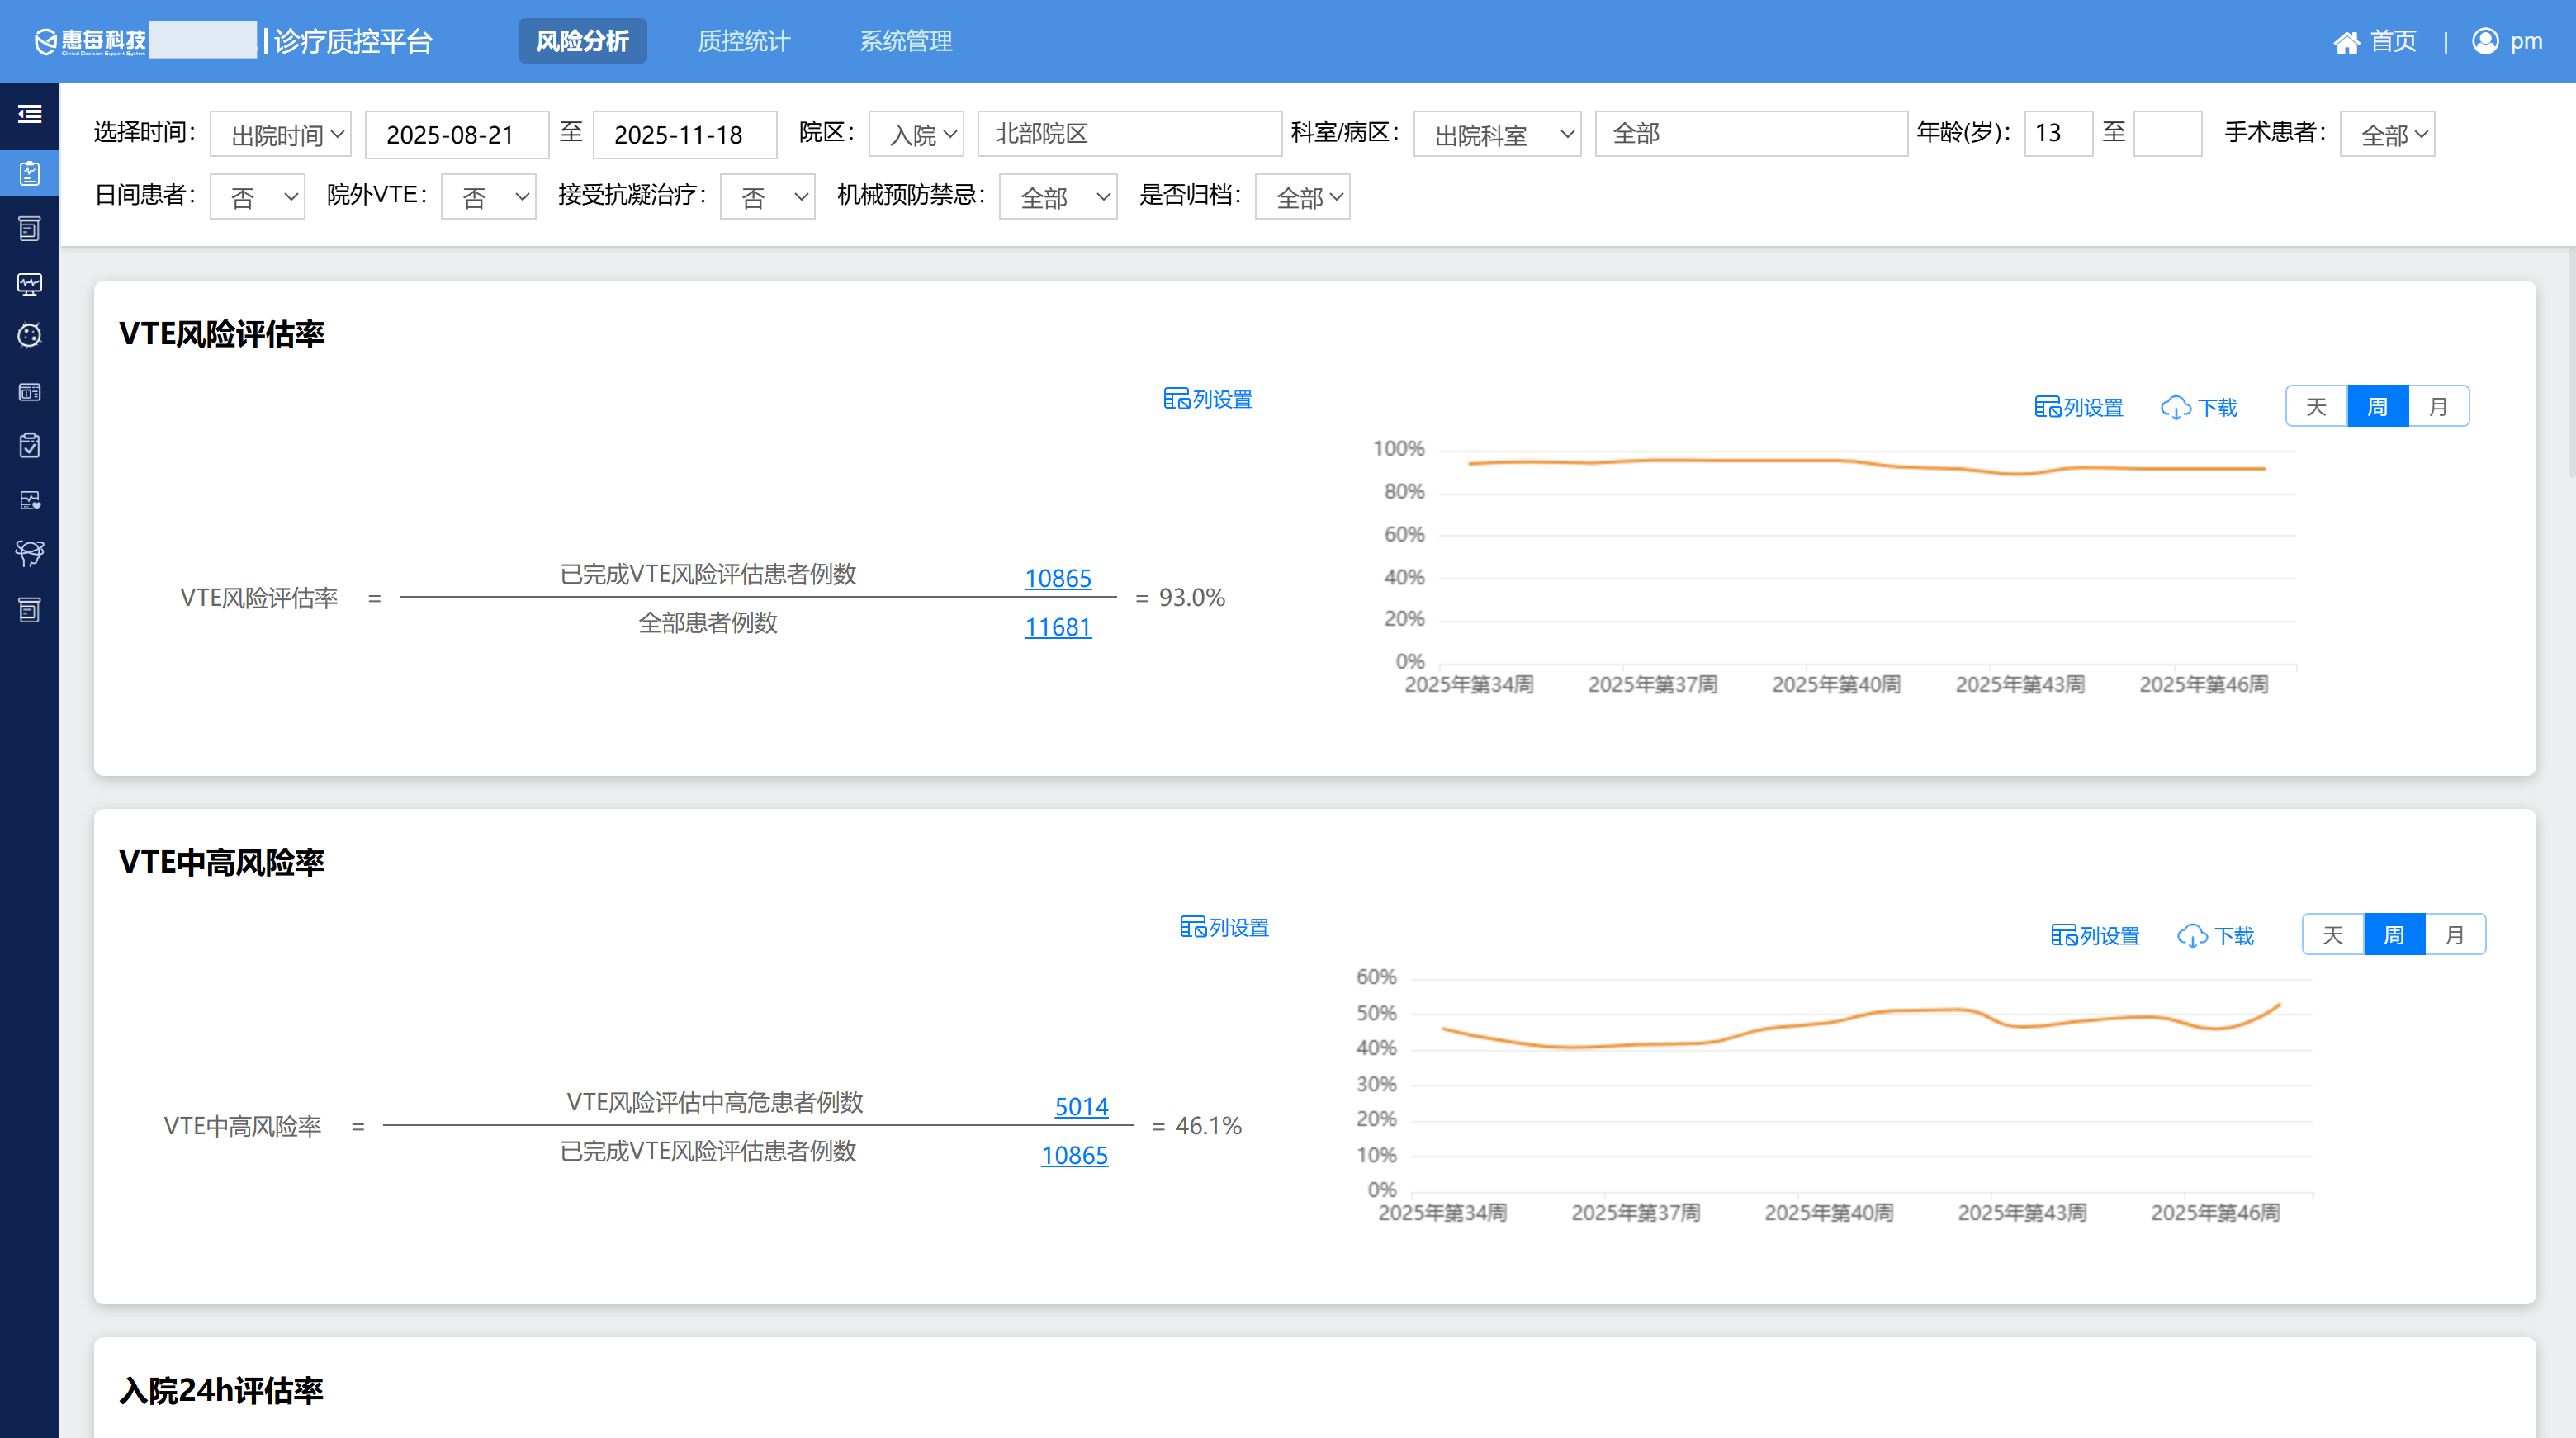2576x1438 pixels.
Task: Open the 院区 入院 dropdown
Action: click(x=915, y=133)
